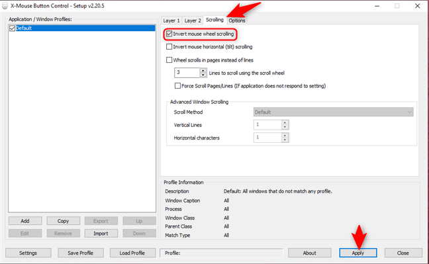Decrease Vertical Lines value
Viewport: 429px width, 264px height.
pos(285,127)
